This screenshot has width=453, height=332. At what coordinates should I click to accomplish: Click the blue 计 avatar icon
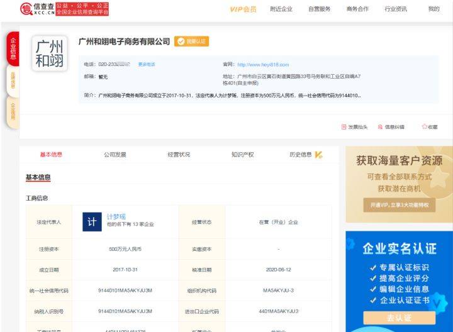[x=92, y=222]
